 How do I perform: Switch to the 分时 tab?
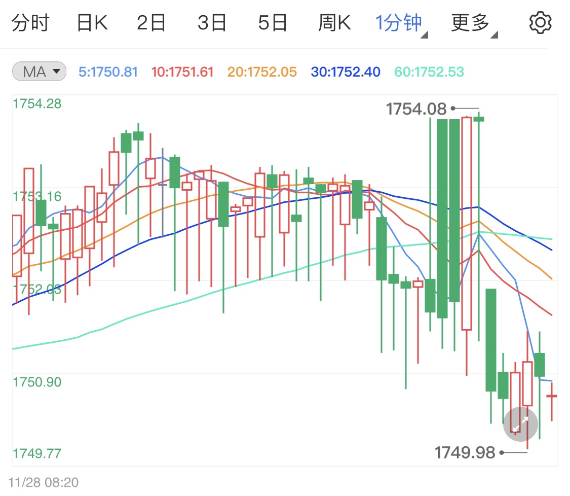[30, 23]
